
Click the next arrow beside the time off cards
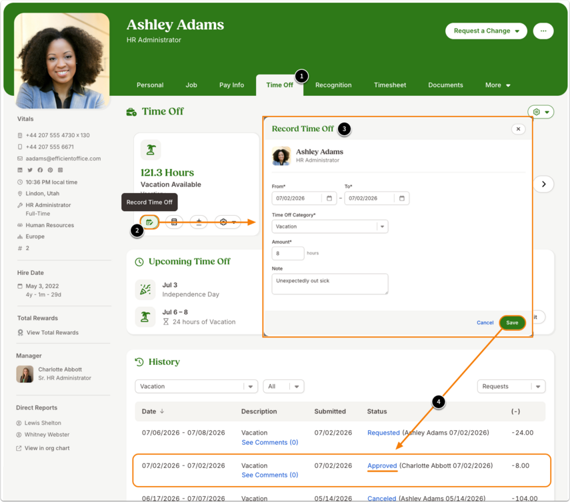click(x=543, y=184)
